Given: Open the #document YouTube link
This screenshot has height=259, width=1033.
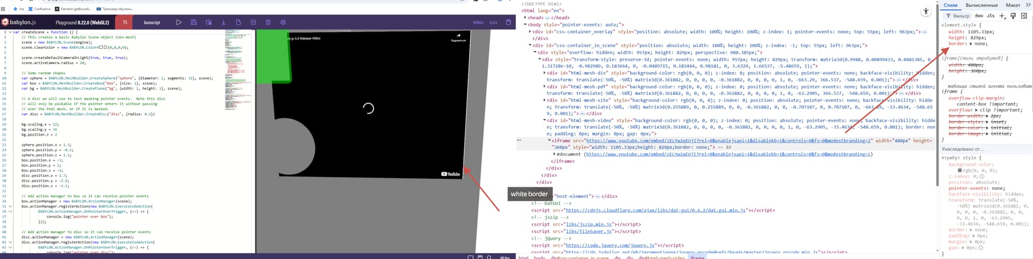Looking at the screenshot, I should [x=728, y=154].
